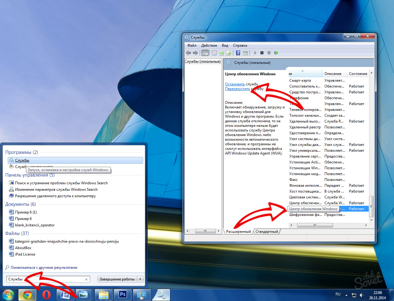The height and width of the screenshot is (301, 394).
Task: Open Службы in the Start menu results
Action: (75, 160)
